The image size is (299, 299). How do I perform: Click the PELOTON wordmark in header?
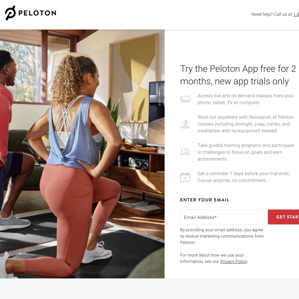pos(37,13)
